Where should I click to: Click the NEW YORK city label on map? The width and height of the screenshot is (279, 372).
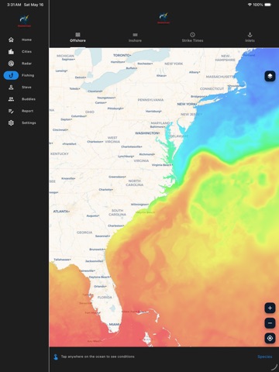click(x=187, y=104)
